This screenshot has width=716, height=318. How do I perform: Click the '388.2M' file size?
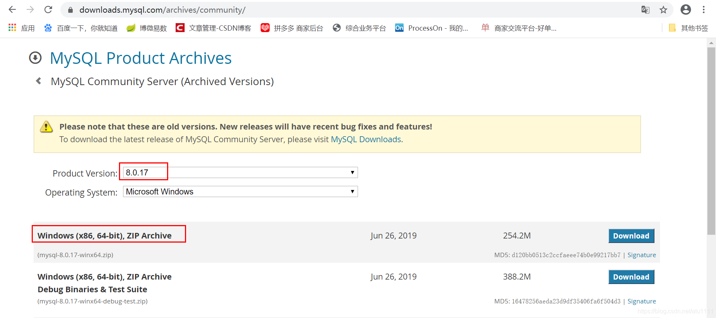pyautogui.click(x=516, y=277)
